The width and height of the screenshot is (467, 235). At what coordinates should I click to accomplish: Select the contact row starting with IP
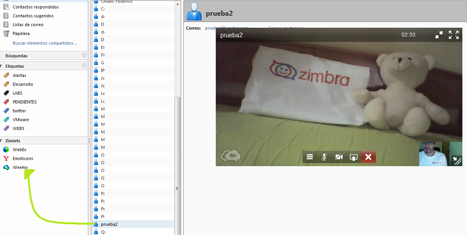click(x=133, y=70)
